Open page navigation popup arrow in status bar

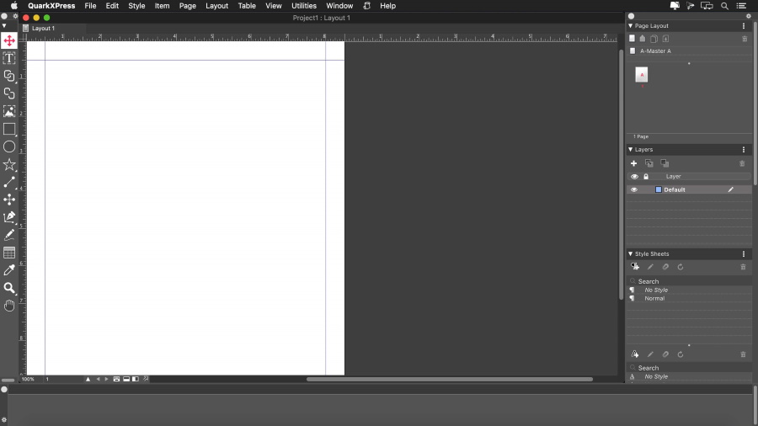(x=88, y=379)
